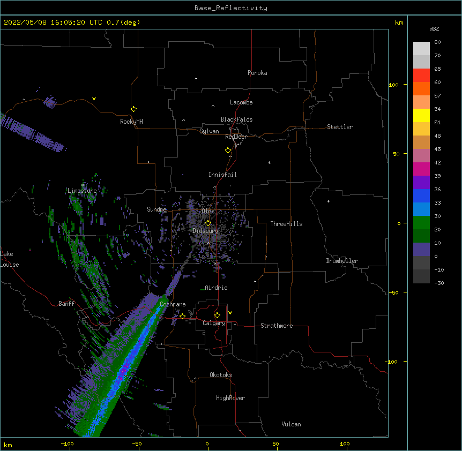The height and width of the screenshot is (451, 462).
Task: Click the yellow diamond marker near RockyMH
Action: click(133, 109)
